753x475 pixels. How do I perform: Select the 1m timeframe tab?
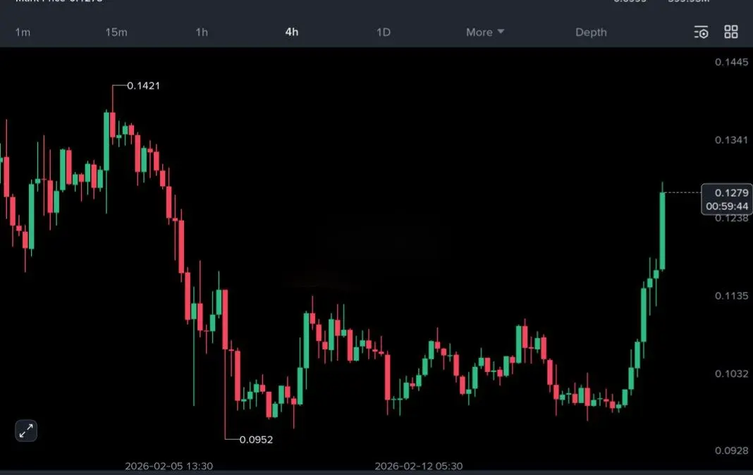23,32
